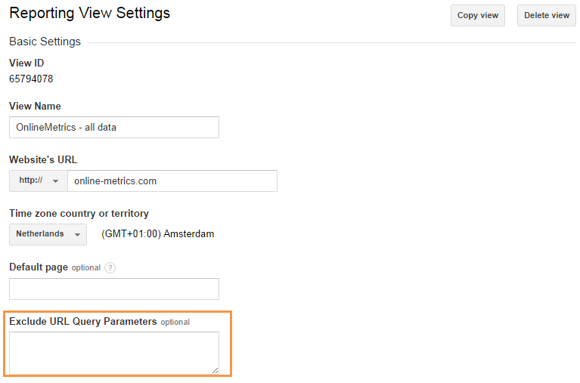Click the Exclude URL Query Parameters label
580x383 pixels.
tap(83, 321)
